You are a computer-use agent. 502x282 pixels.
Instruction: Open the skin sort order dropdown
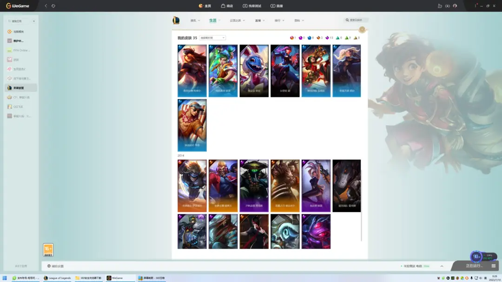[x=212, y=38]
